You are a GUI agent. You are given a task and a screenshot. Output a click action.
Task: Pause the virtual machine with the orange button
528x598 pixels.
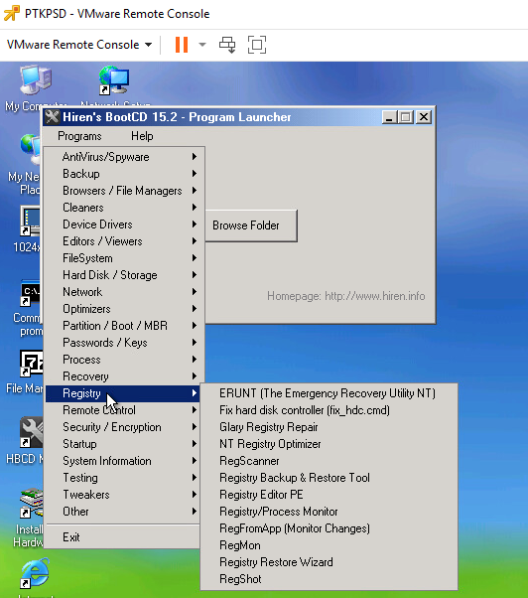tap(182, 45)
